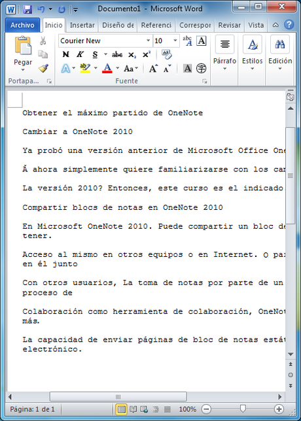
Task: Open the Edición group
Action: point(280,54)
